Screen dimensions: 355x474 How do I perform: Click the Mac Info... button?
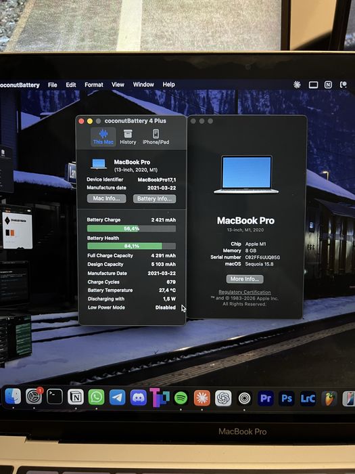(107, 198)
